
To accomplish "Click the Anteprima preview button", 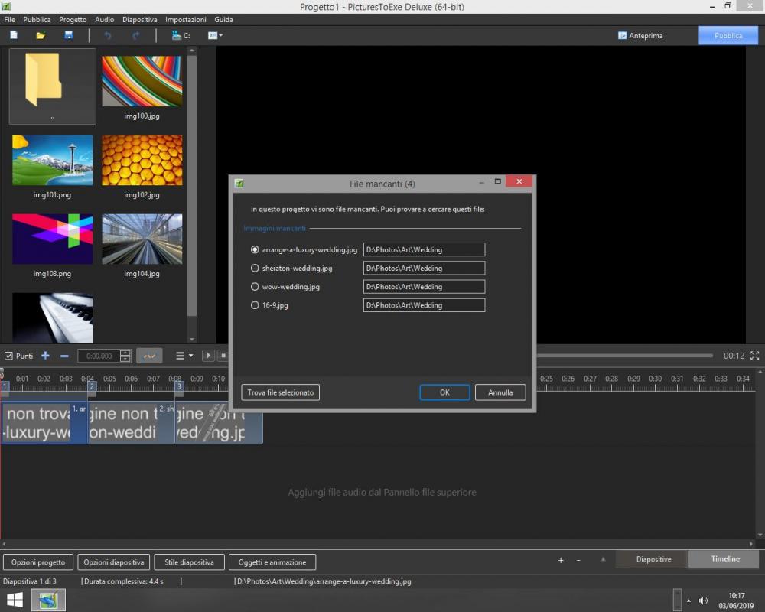I will (x=640, y=36).
